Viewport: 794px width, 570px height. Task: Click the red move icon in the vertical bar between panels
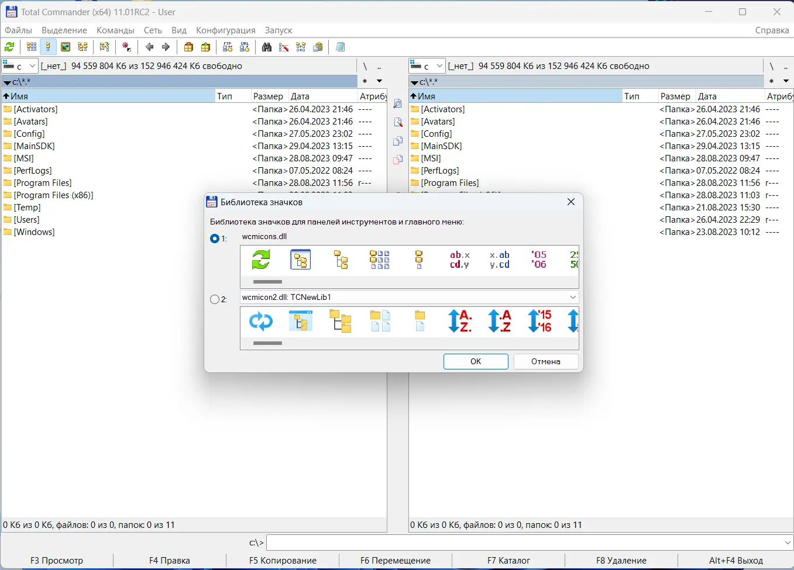coord(398,160)
